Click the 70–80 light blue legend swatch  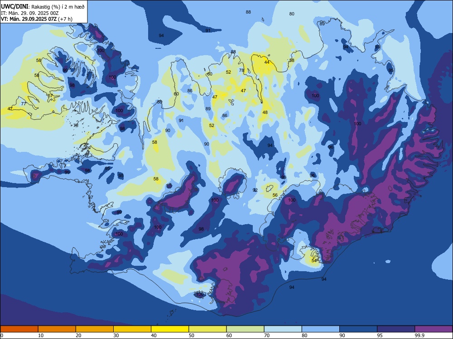[x=283, y=329]
